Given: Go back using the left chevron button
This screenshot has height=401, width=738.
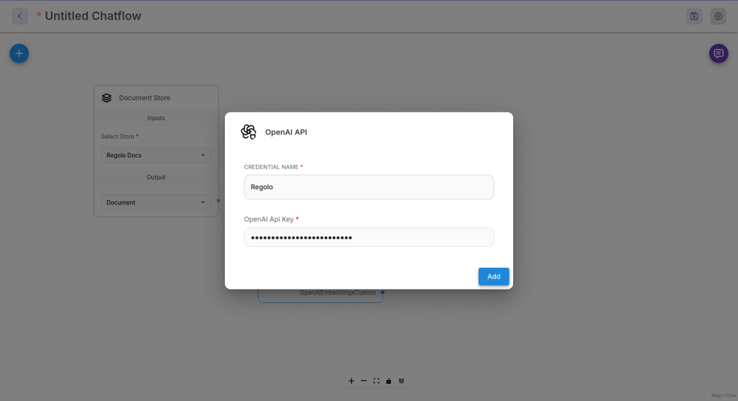Looking at the screenshot, I should click(19, 16).
